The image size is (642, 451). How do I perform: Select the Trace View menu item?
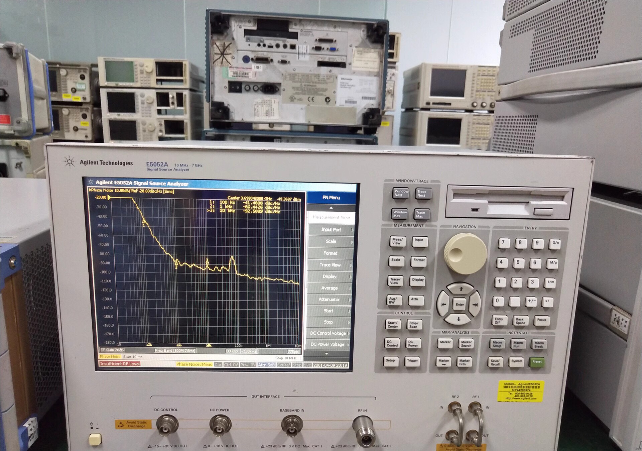point(330,265)
